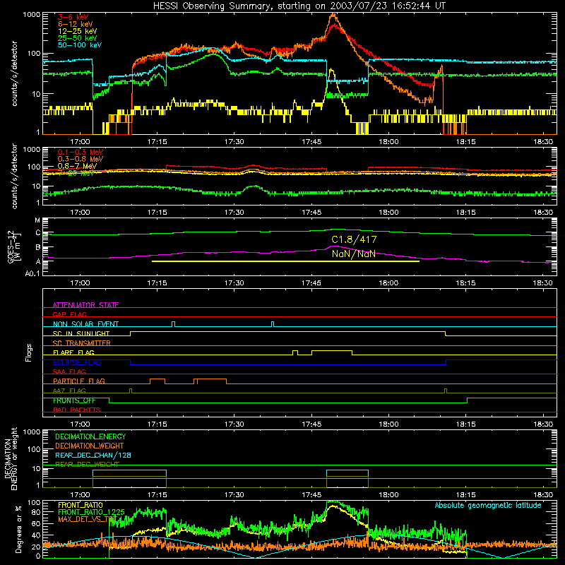Click the DECIMATION_WEIGHT legend label
This screenshot has width=565, height=565.
[90, 446]
